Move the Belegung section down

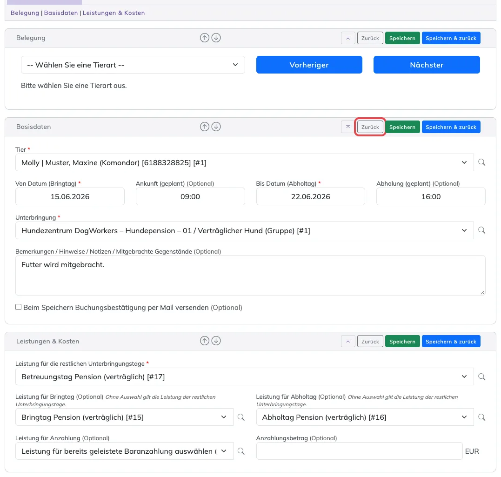pos(216,38)
